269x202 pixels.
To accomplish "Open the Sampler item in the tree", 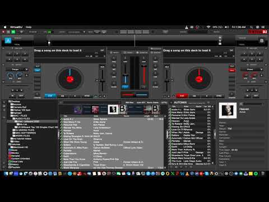I will pos(15,156).
